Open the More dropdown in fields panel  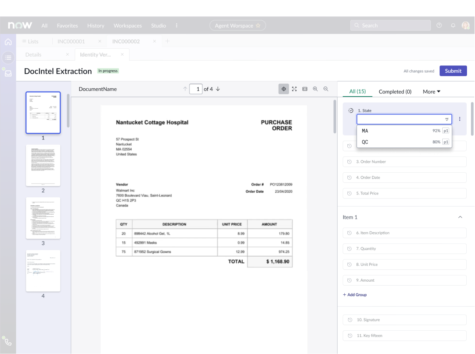pos(431,92)
